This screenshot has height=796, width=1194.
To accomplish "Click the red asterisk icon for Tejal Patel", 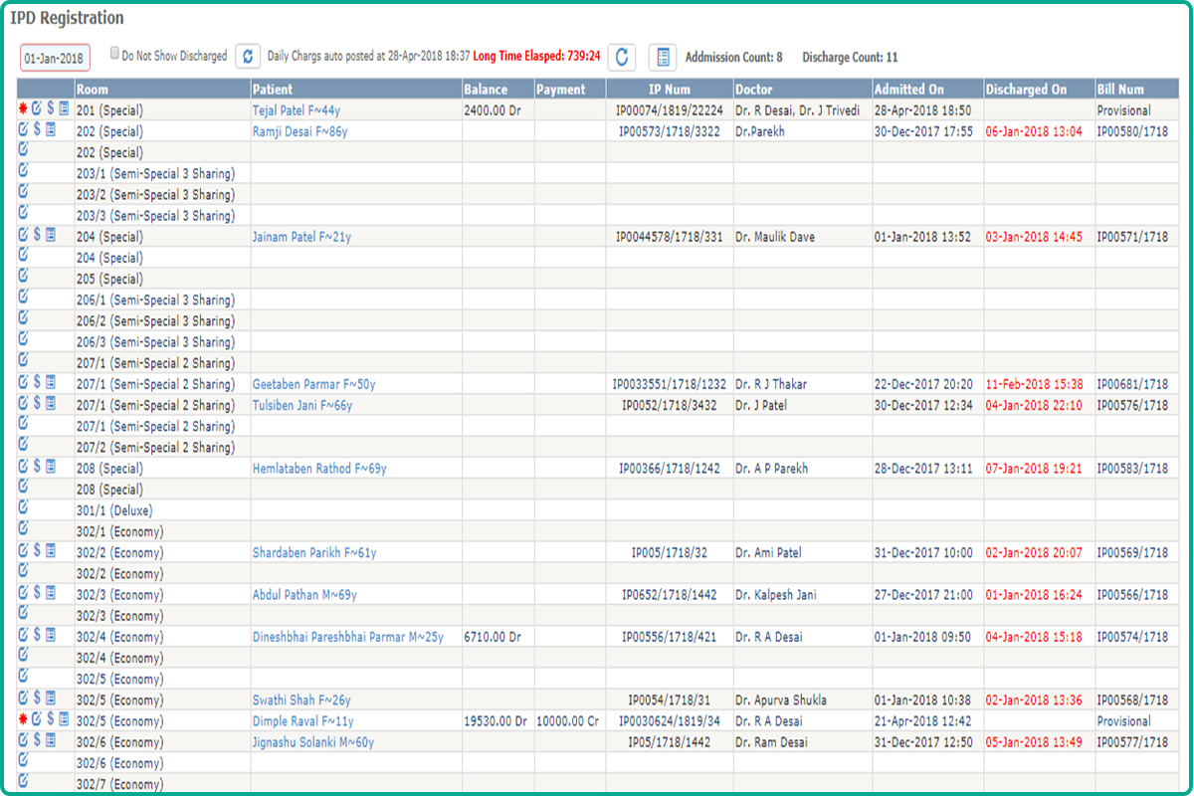I will pos(23,108).
